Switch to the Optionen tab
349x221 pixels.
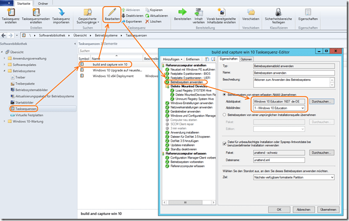click(246, 59)
